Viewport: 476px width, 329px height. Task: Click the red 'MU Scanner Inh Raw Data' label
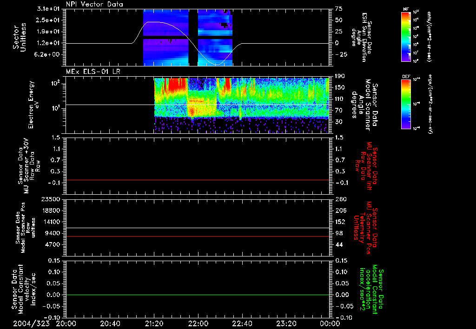pyautogui.click(x=365, y=166)
